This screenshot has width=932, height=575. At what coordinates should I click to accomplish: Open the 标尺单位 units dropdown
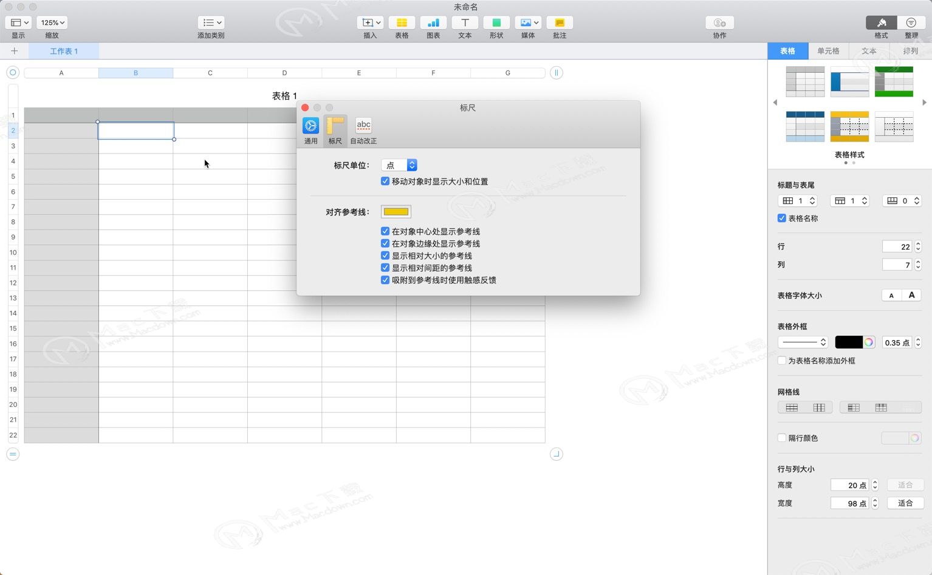[x=399, y=165]
